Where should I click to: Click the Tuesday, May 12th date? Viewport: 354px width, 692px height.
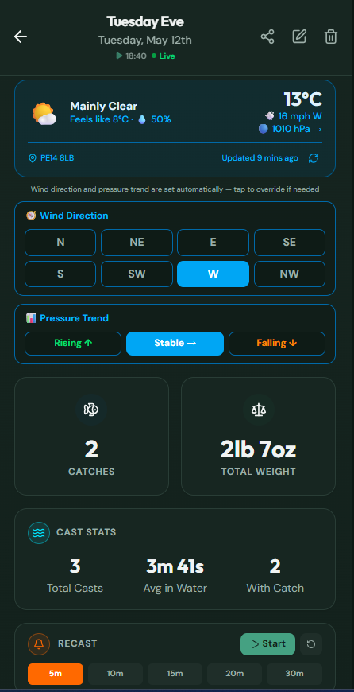click(145, 40)
